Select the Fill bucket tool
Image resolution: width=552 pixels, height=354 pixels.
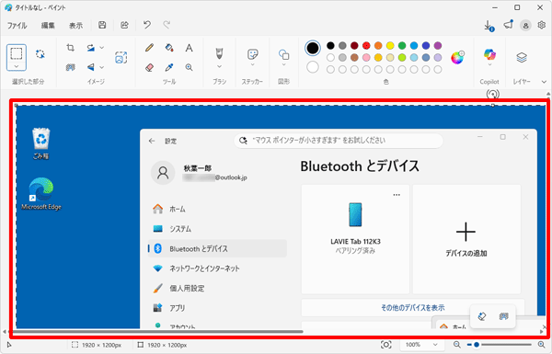tap(169, 48)
